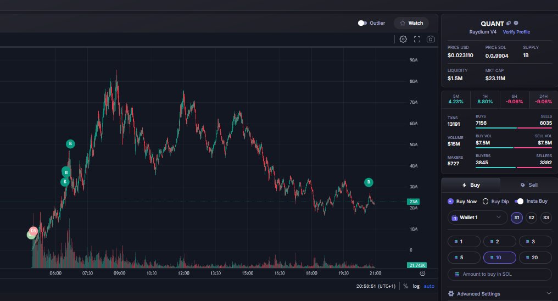Copy QUANT token address icon
The height and width of the screenshot is (301, 558).
tap(509, 23)
